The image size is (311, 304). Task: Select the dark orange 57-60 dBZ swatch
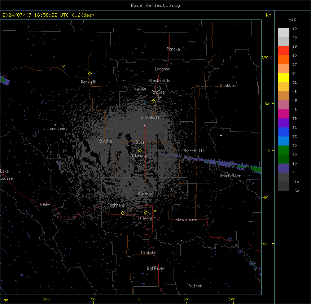[284, 60]
